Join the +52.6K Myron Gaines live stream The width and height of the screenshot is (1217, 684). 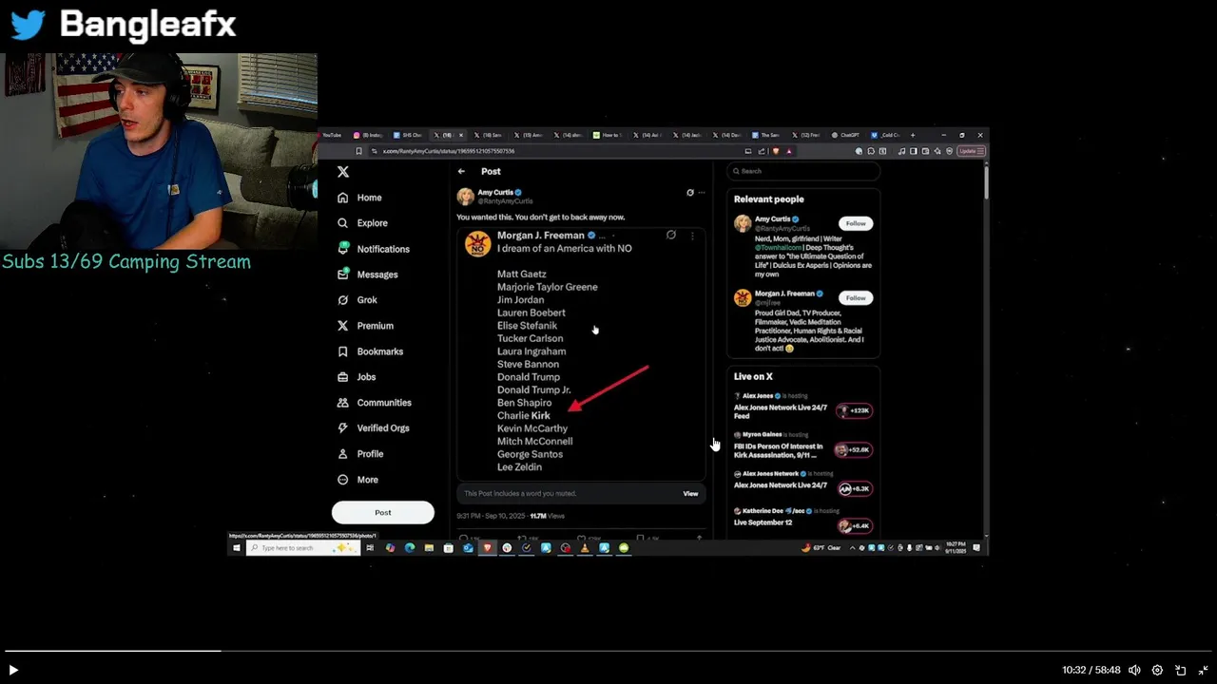[853, 449]
